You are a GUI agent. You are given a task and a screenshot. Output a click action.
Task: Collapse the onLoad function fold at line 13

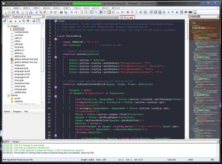click(x=55, y=57)
